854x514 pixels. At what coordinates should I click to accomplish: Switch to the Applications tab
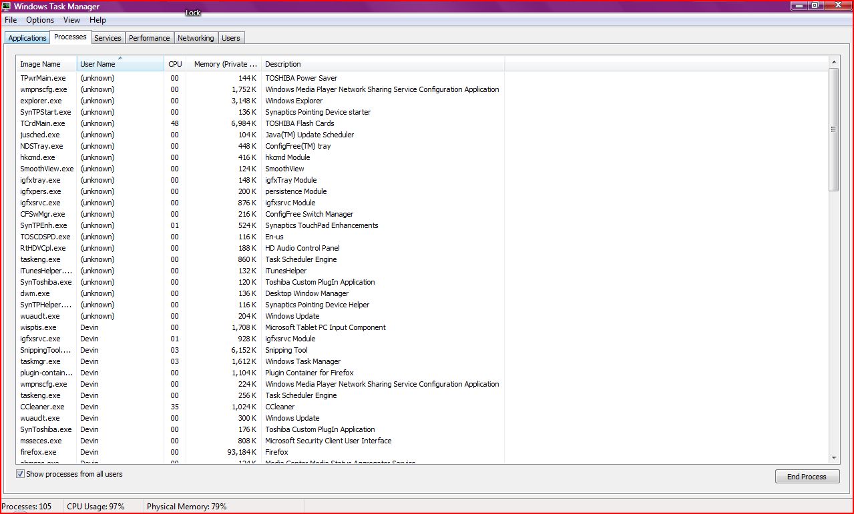(x=27, y=38)
